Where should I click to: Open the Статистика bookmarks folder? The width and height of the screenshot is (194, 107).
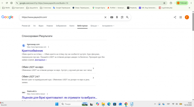click(x=45, y=8)
